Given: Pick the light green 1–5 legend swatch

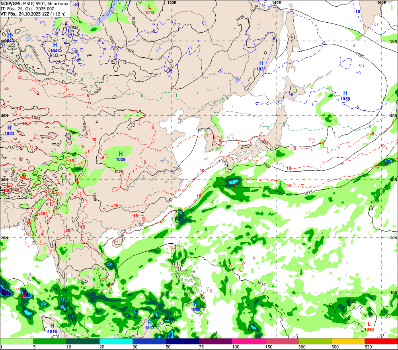Looking at the screenshot, I should point(17,341).
